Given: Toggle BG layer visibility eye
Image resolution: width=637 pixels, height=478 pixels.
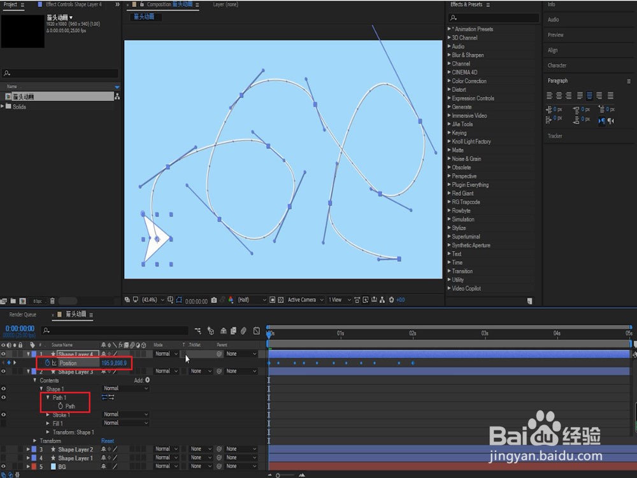Looking at the screenshot, I should point(3,467).
